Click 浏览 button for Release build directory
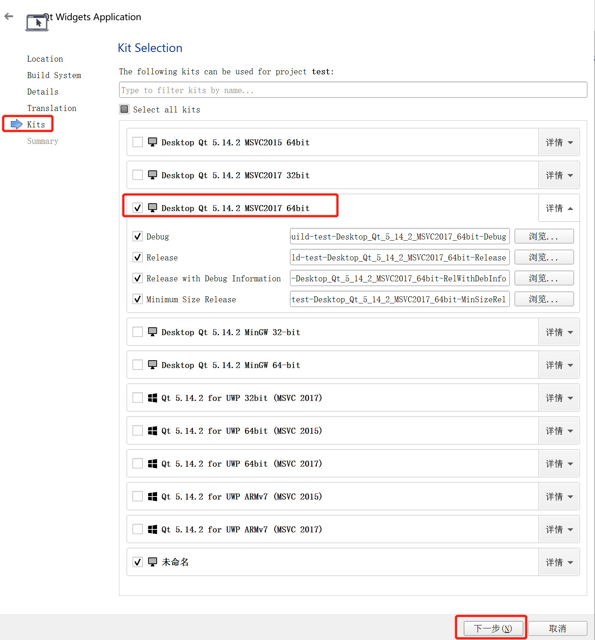595x640 pixels. [x=544, y=257]
